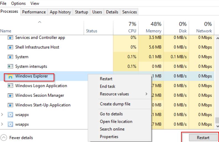This screenshot has width=219, height=142.
Task: Click the Windows Session Manager icon
Action: [10, 95]
